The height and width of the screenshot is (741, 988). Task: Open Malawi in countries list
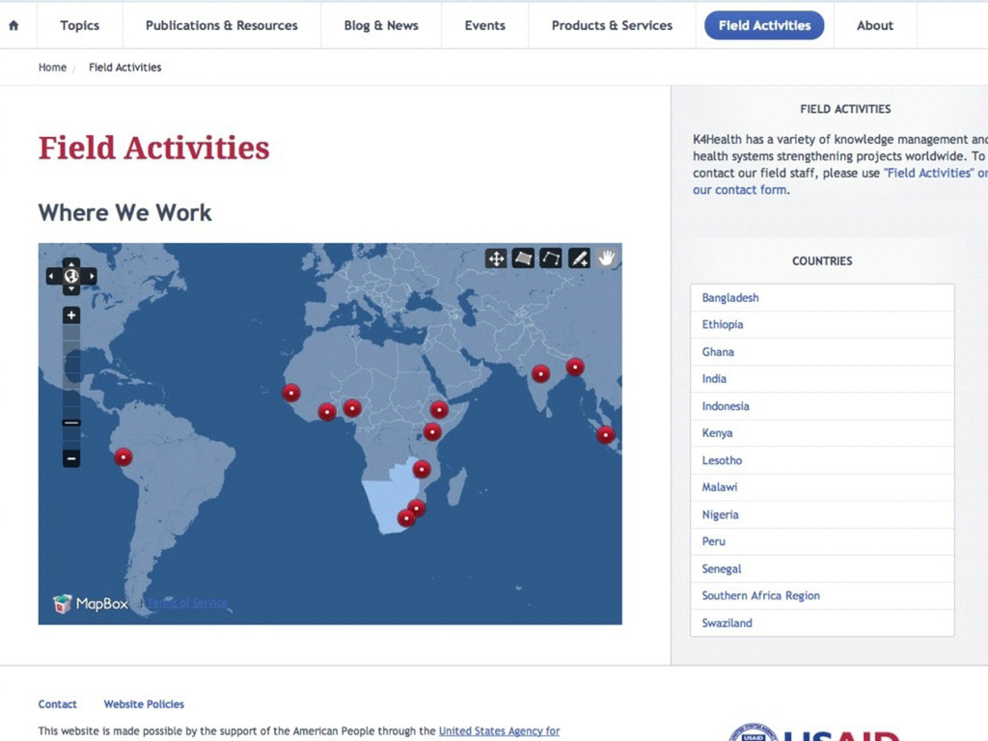coord(822,487)
